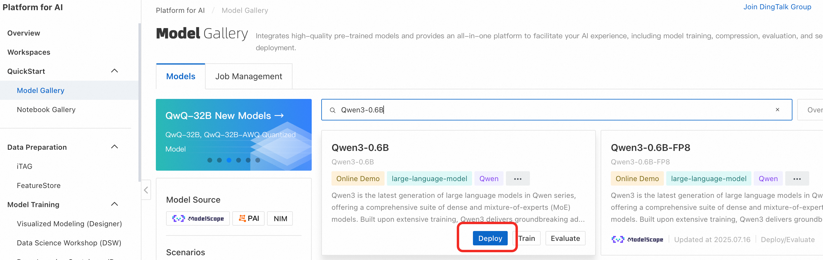Collapse the sidebar with the arrow handle
This screenshot has width=823, height=260.
tap(146, 190)
